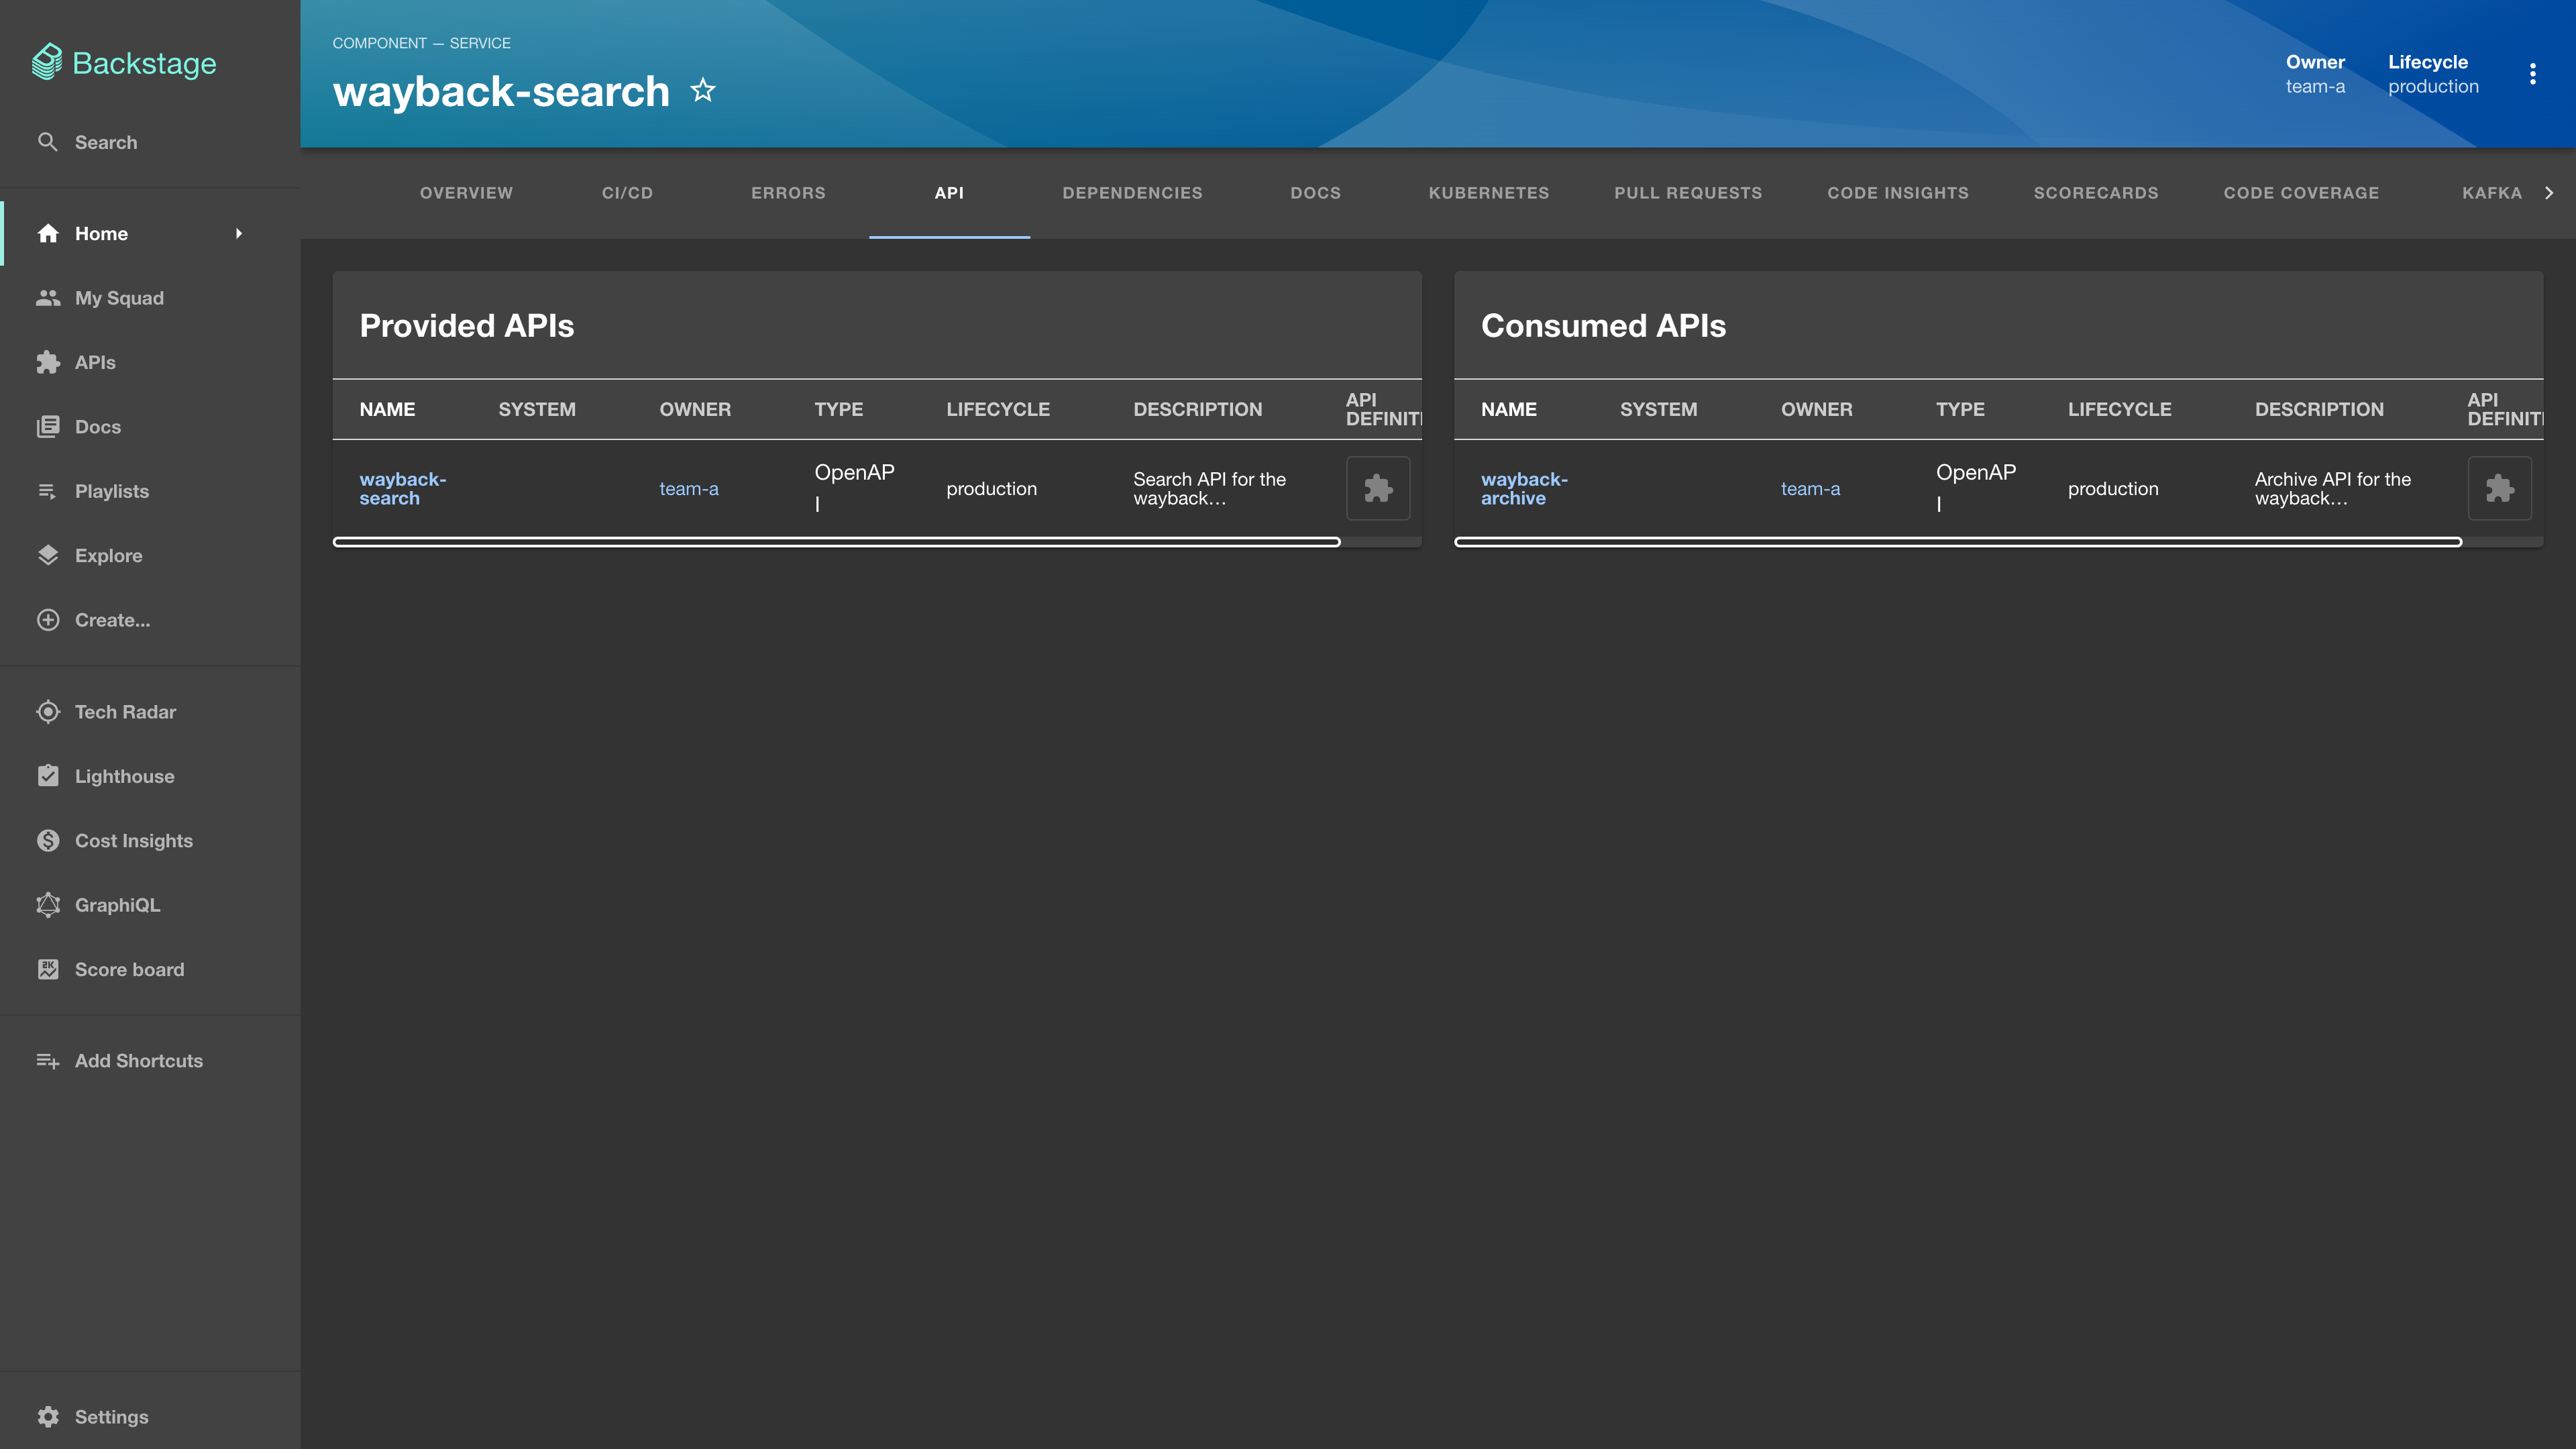
Task: View wayback-archive API definition puzzle icon
Action: (x=2499, y=489)
